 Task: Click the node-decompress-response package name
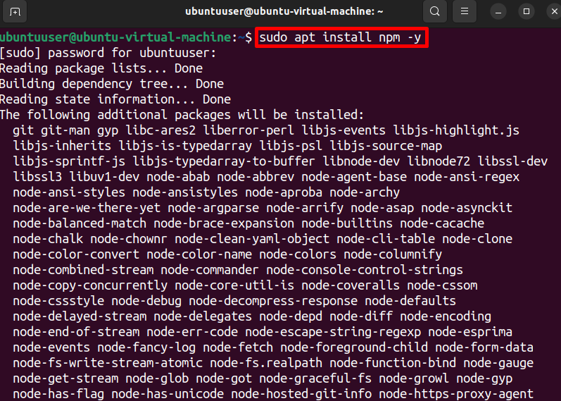[273, 301]
